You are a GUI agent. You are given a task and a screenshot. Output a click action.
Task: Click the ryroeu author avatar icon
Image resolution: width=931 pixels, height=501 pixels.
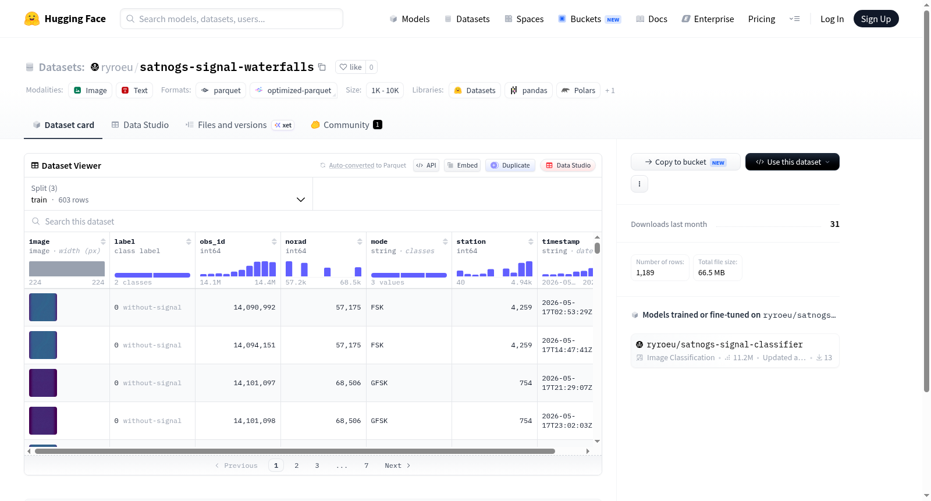[x=95, y=67]
